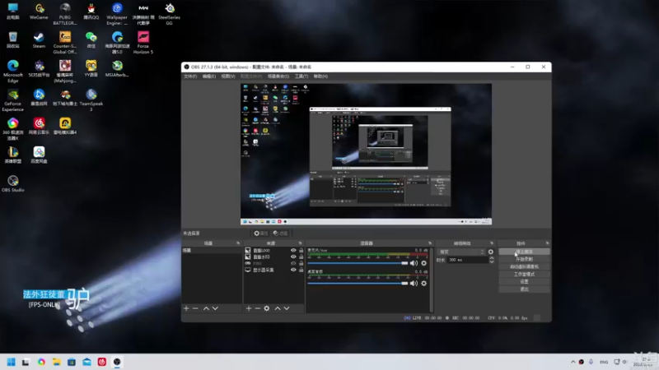The width and height of the screenshot is (659, 370).
Task: Open the 工具(T) menu
Action: [x=301, y=76]
